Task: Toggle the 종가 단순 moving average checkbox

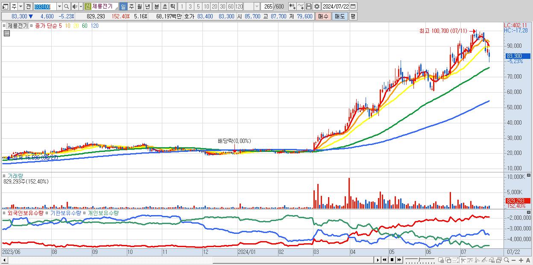Action: click(x=31, y=26)
